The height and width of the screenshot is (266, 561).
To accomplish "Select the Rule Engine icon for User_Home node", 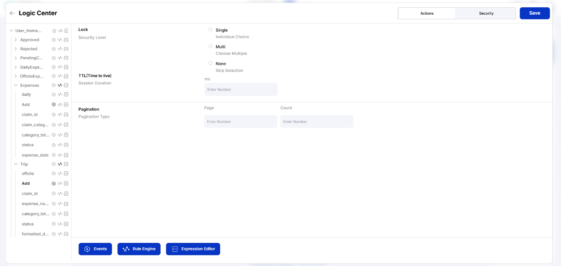I will click(60, 30).
